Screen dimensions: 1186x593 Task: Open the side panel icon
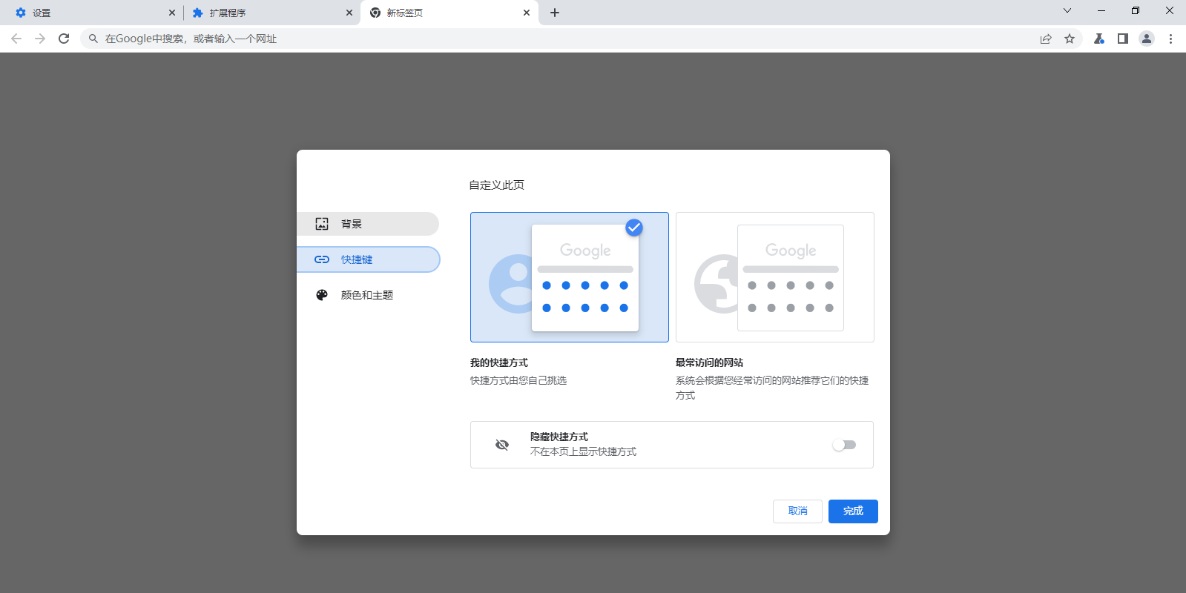point(1123,39)
